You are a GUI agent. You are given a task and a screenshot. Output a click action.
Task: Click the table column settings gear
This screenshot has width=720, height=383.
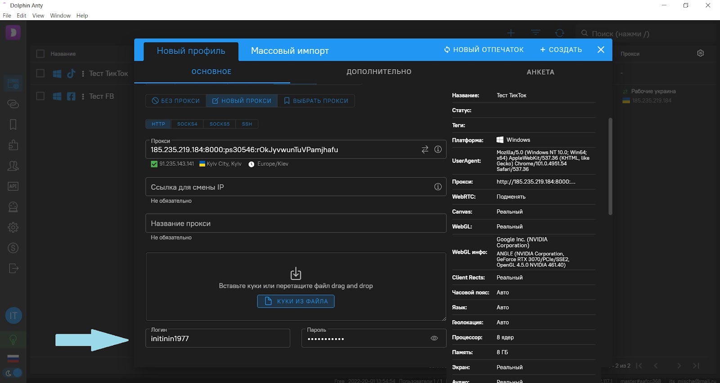coord(701,53)
